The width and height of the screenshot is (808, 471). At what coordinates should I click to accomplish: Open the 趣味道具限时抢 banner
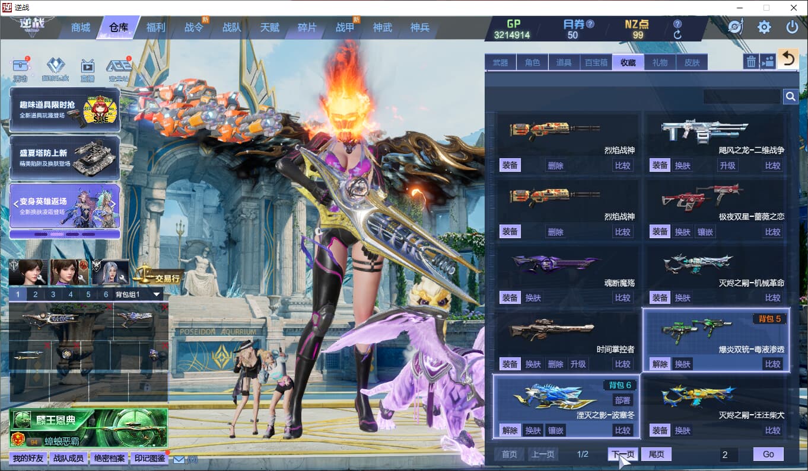(x=65, y=110)
